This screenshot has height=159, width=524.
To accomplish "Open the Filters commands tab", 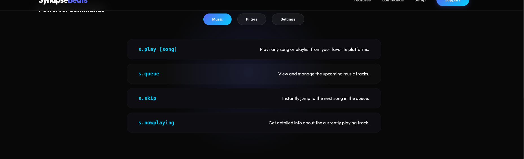I will tap(251, 19).
